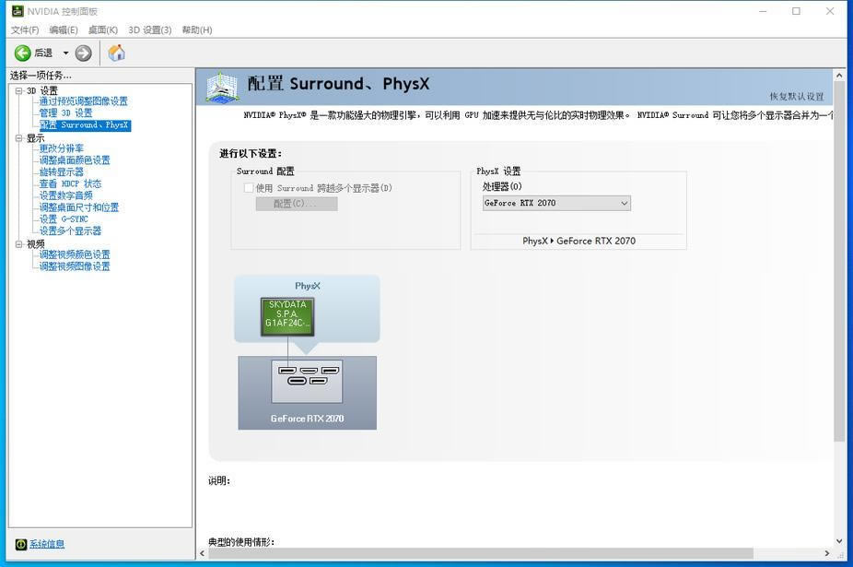The height and width of the screenshot is (567, 853).
Task: Click the 进行以下设置 heading
Action: [251, 154]
